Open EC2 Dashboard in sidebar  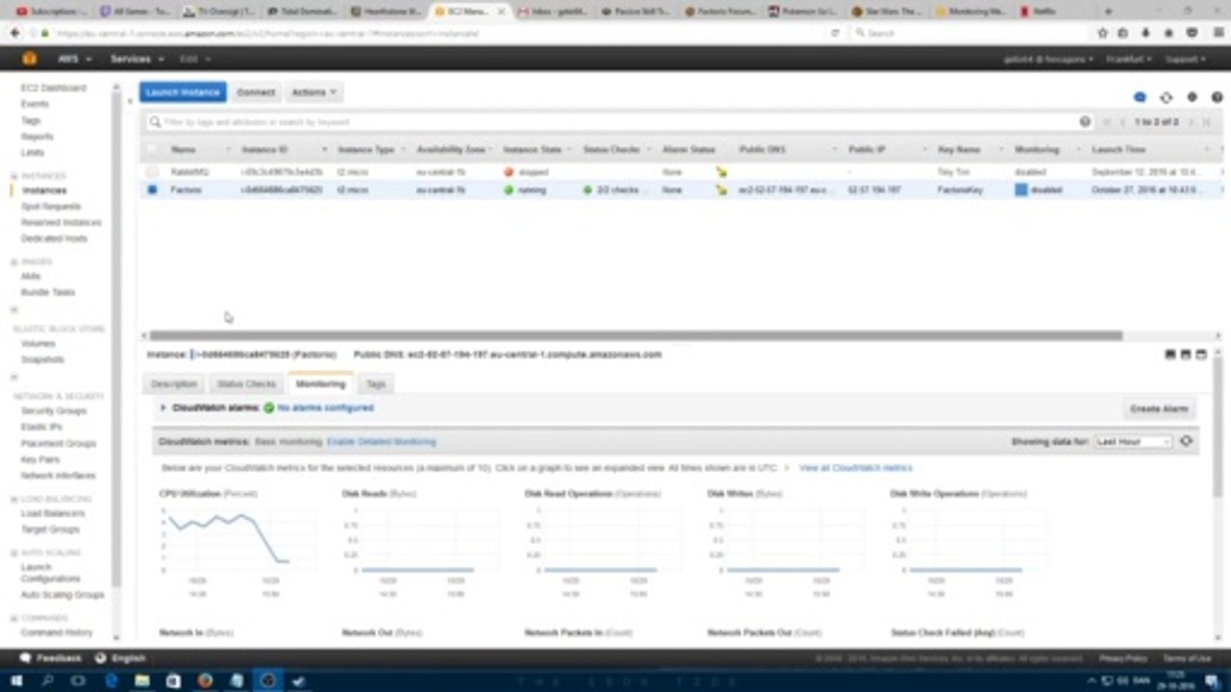coord(54,87)
